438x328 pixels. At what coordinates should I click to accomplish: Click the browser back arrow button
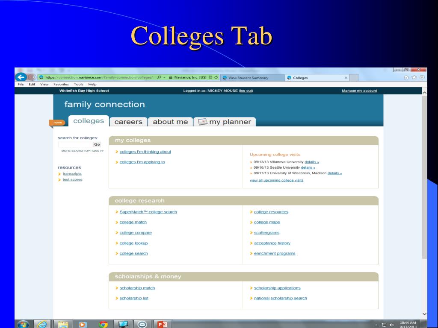pyautogui.click(x=21, y=77)
